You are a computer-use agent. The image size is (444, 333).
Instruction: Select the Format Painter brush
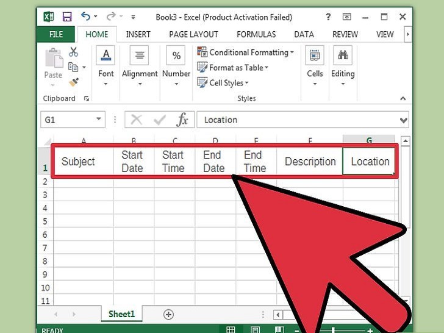click(x=74, y=82)
